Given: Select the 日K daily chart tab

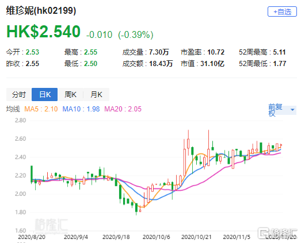Looking at the screenshot, I should 44,94.
